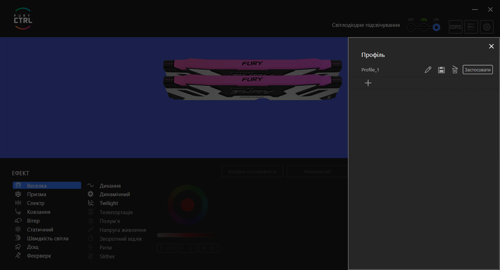Set LED lighting to 10%
Viewport: 500px width, 270px height.
pyautogui.click(x=424, y=27)
